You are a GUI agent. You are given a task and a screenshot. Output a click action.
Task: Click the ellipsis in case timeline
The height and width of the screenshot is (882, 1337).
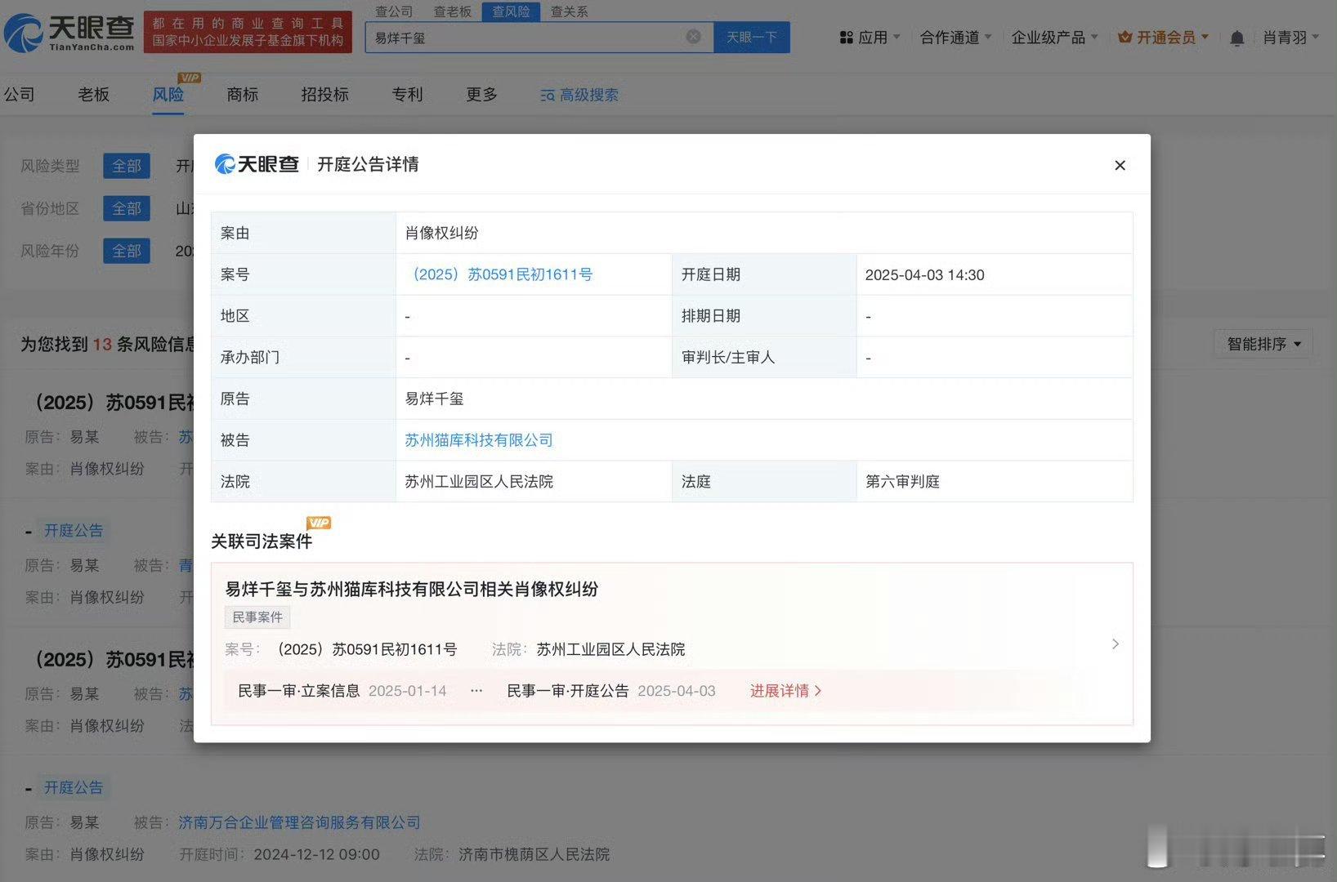pos(476,691)
